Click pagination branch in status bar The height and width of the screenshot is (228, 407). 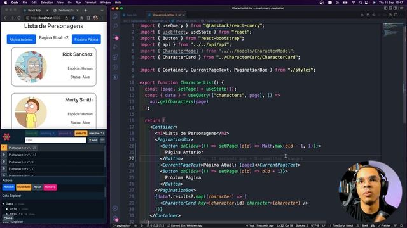click(122, 225)
